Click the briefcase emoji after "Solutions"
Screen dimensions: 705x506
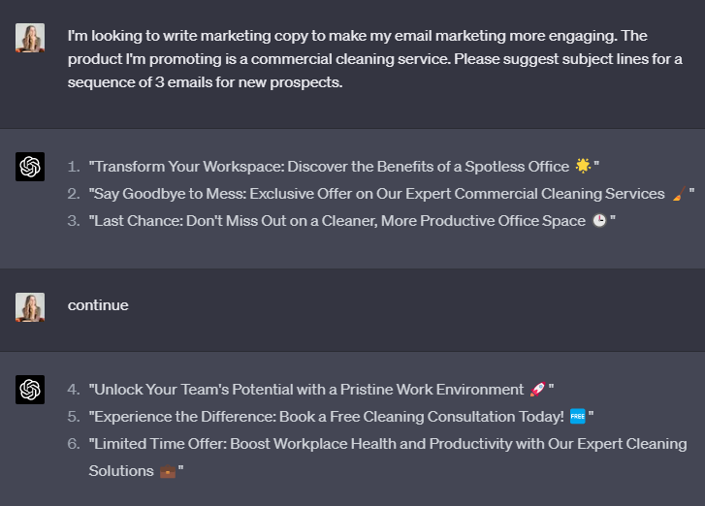[x=168, y=471]
